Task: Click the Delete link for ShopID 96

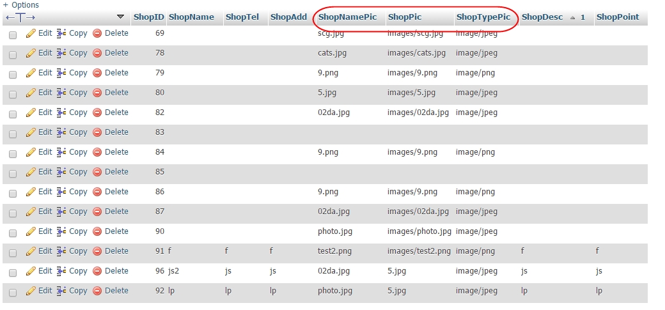Action: [116, 270]
